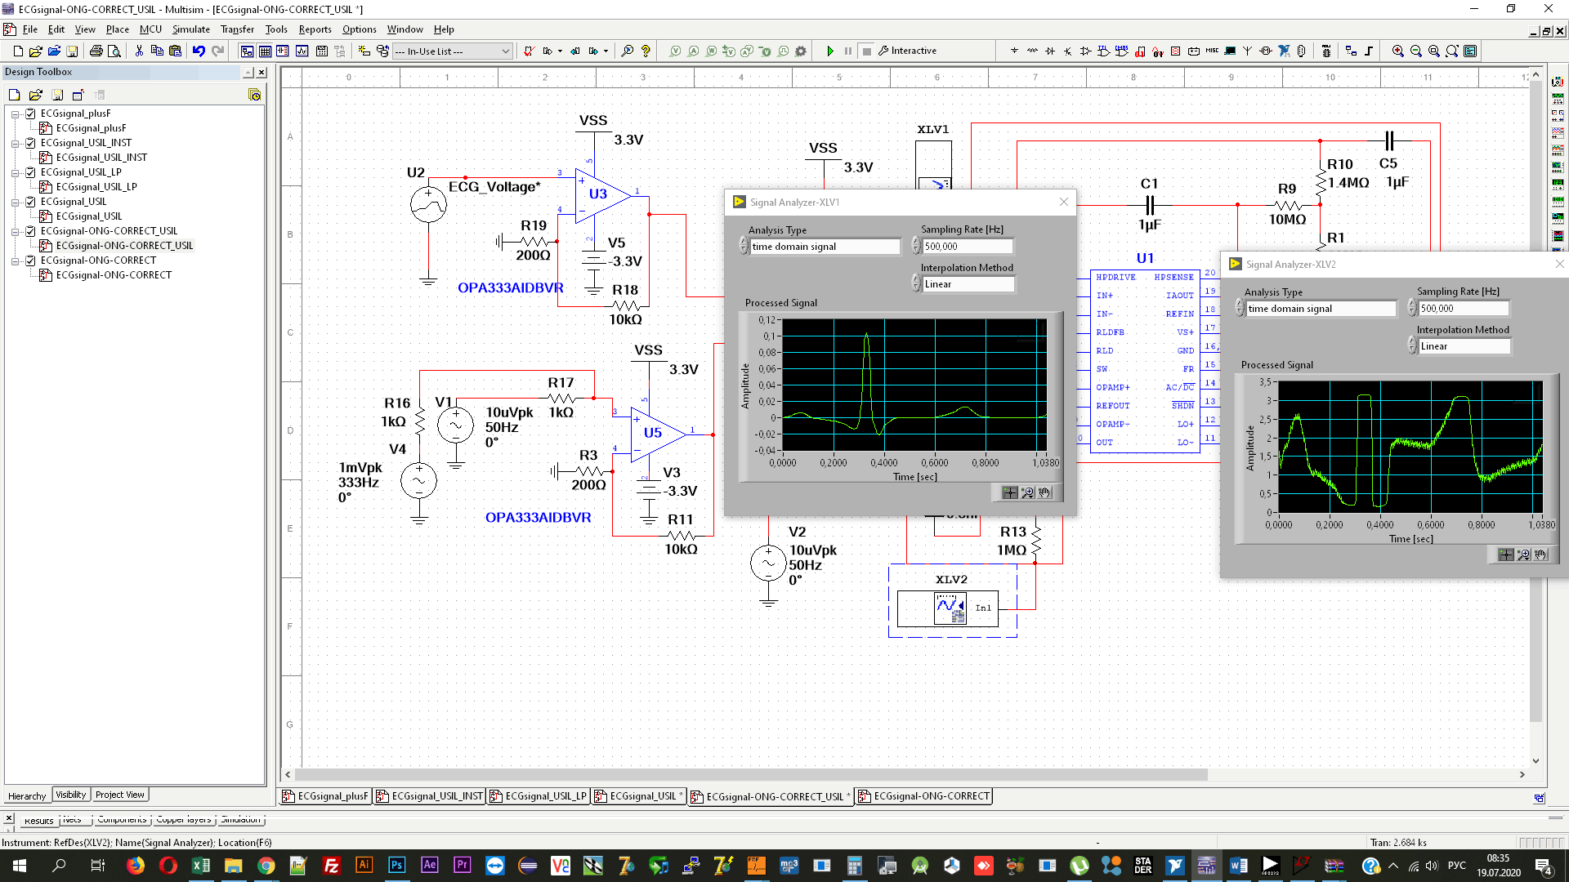Click the Full screen view icon
The height and width of the screenshot is (882, 1569).
coord(1470,51)
